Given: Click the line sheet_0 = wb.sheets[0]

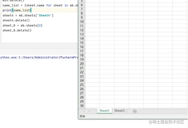Looking at the screenshot, I should pos(23,26).
